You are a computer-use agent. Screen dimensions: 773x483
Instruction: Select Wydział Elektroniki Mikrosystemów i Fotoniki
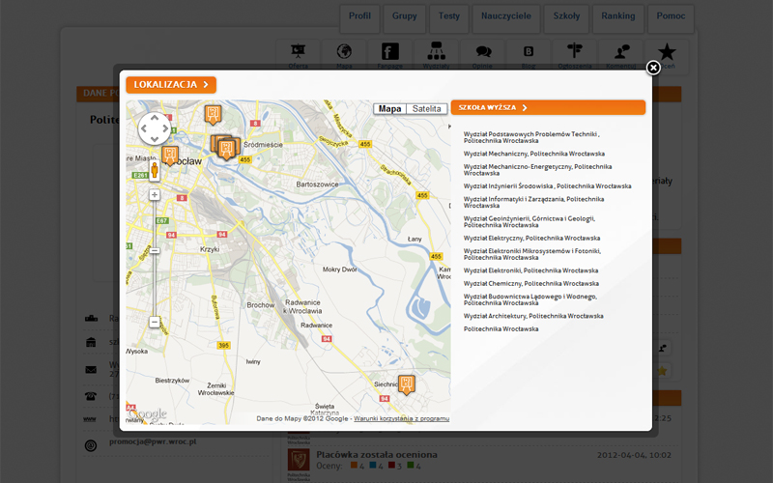[x=532, y=254]
